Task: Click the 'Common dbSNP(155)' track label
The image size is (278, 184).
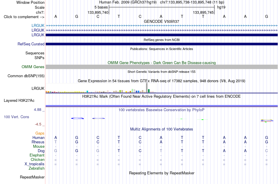Action: click(x=26, y=76)
